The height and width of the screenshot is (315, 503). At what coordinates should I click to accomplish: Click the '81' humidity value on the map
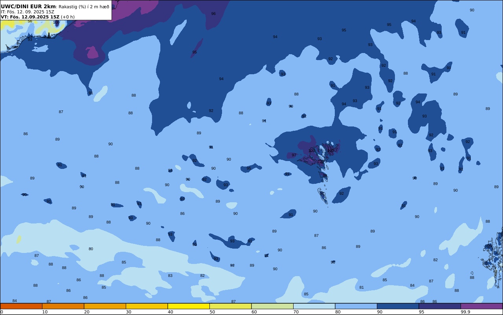362,288
